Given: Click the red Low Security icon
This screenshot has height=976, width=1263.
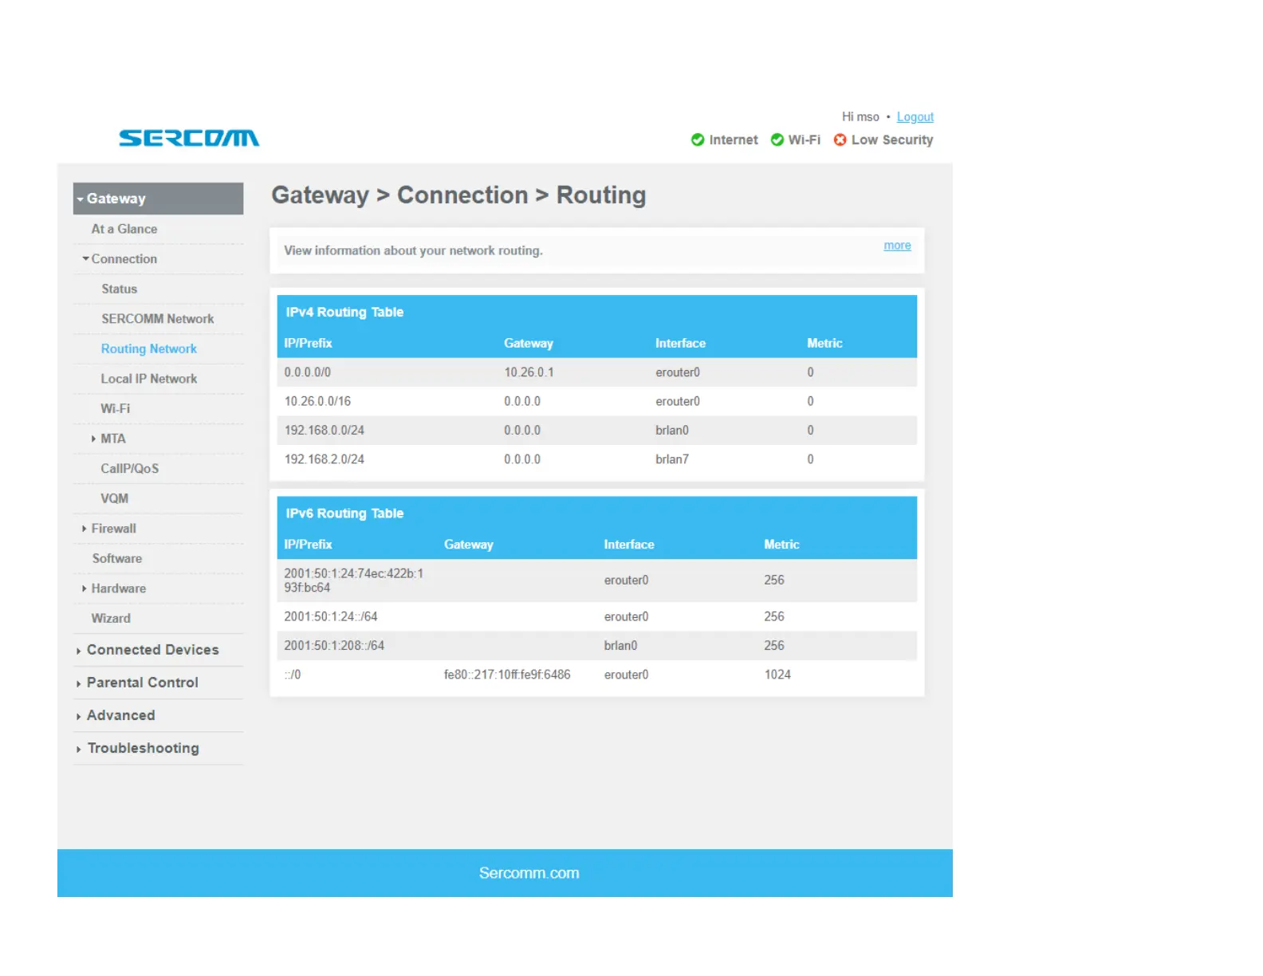Looking at the screenshot, I should click(x=840, y=140).
